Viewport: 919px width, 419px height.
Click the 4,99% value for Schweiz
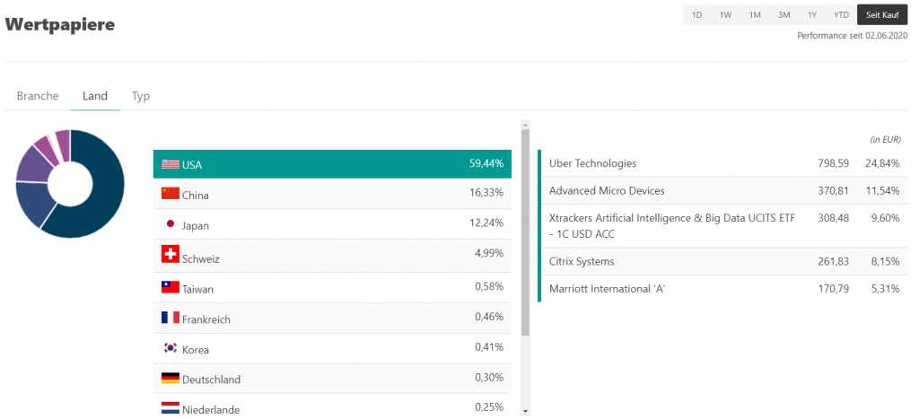pos(489,254)
